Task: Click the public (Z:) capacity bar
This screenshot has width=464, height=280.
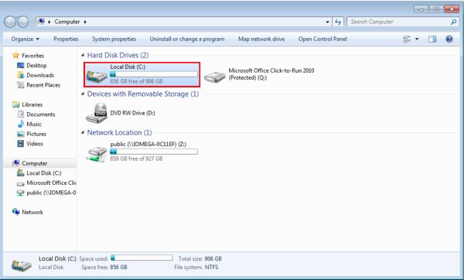Action: tap(154, 152)
